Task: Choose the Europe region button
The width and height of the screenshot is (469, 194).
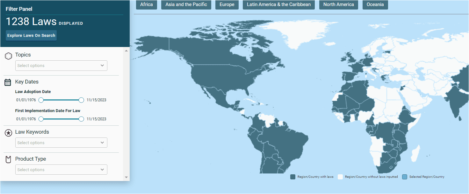Action: click(227, 5)
